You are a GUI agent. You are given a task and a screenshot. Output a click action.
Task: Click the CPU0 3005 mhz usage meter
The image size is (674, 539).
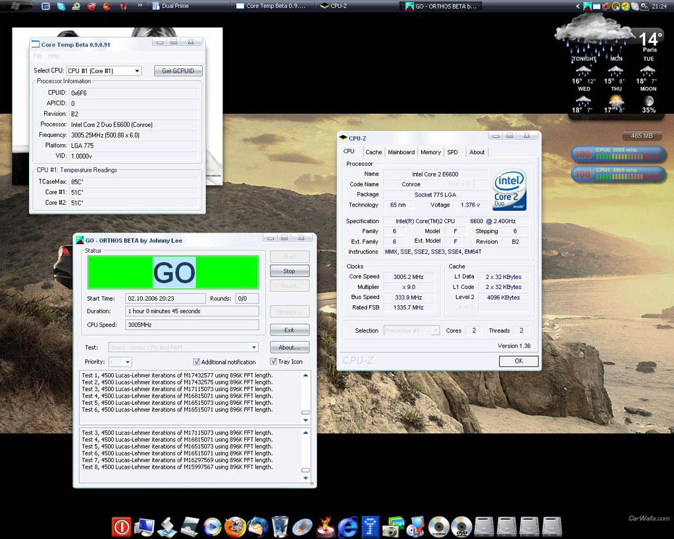(x=619, y=154)
